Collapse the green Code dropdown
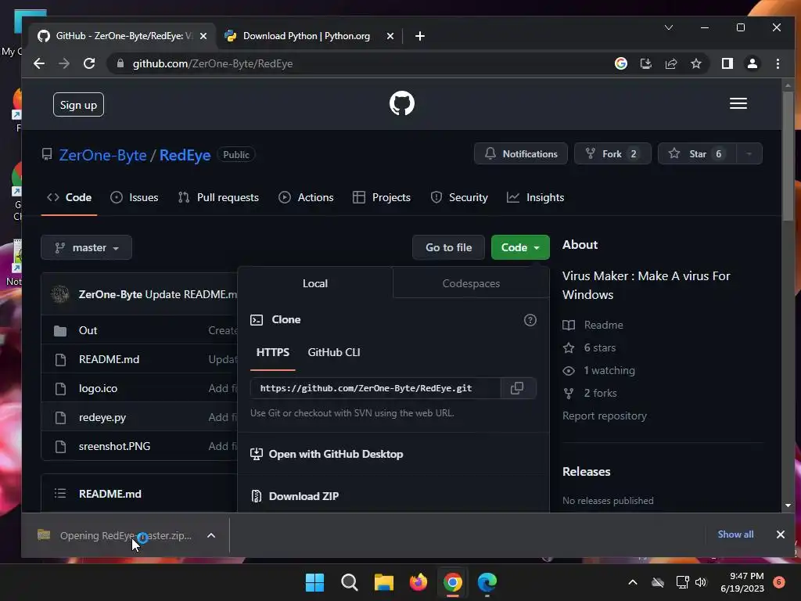This screenshot has height=601, width=801. click(520, 247)
